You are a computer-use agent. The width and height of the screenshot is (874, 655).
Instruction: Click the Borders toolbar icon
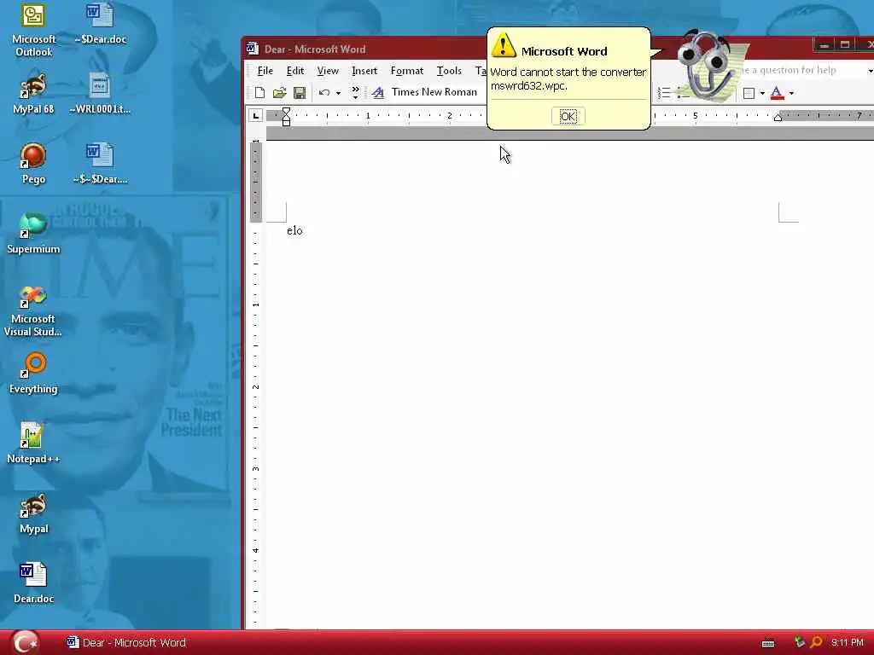click(x=749, y=93)
